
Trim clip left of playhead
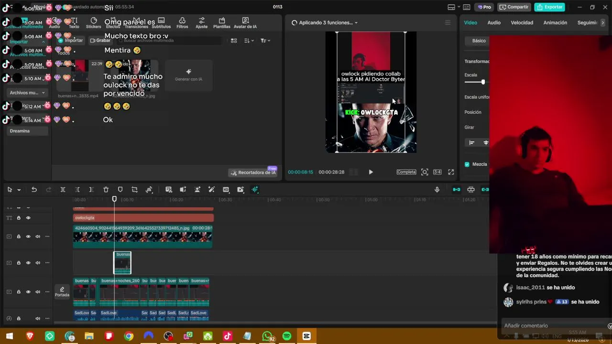tap(77, 190)
